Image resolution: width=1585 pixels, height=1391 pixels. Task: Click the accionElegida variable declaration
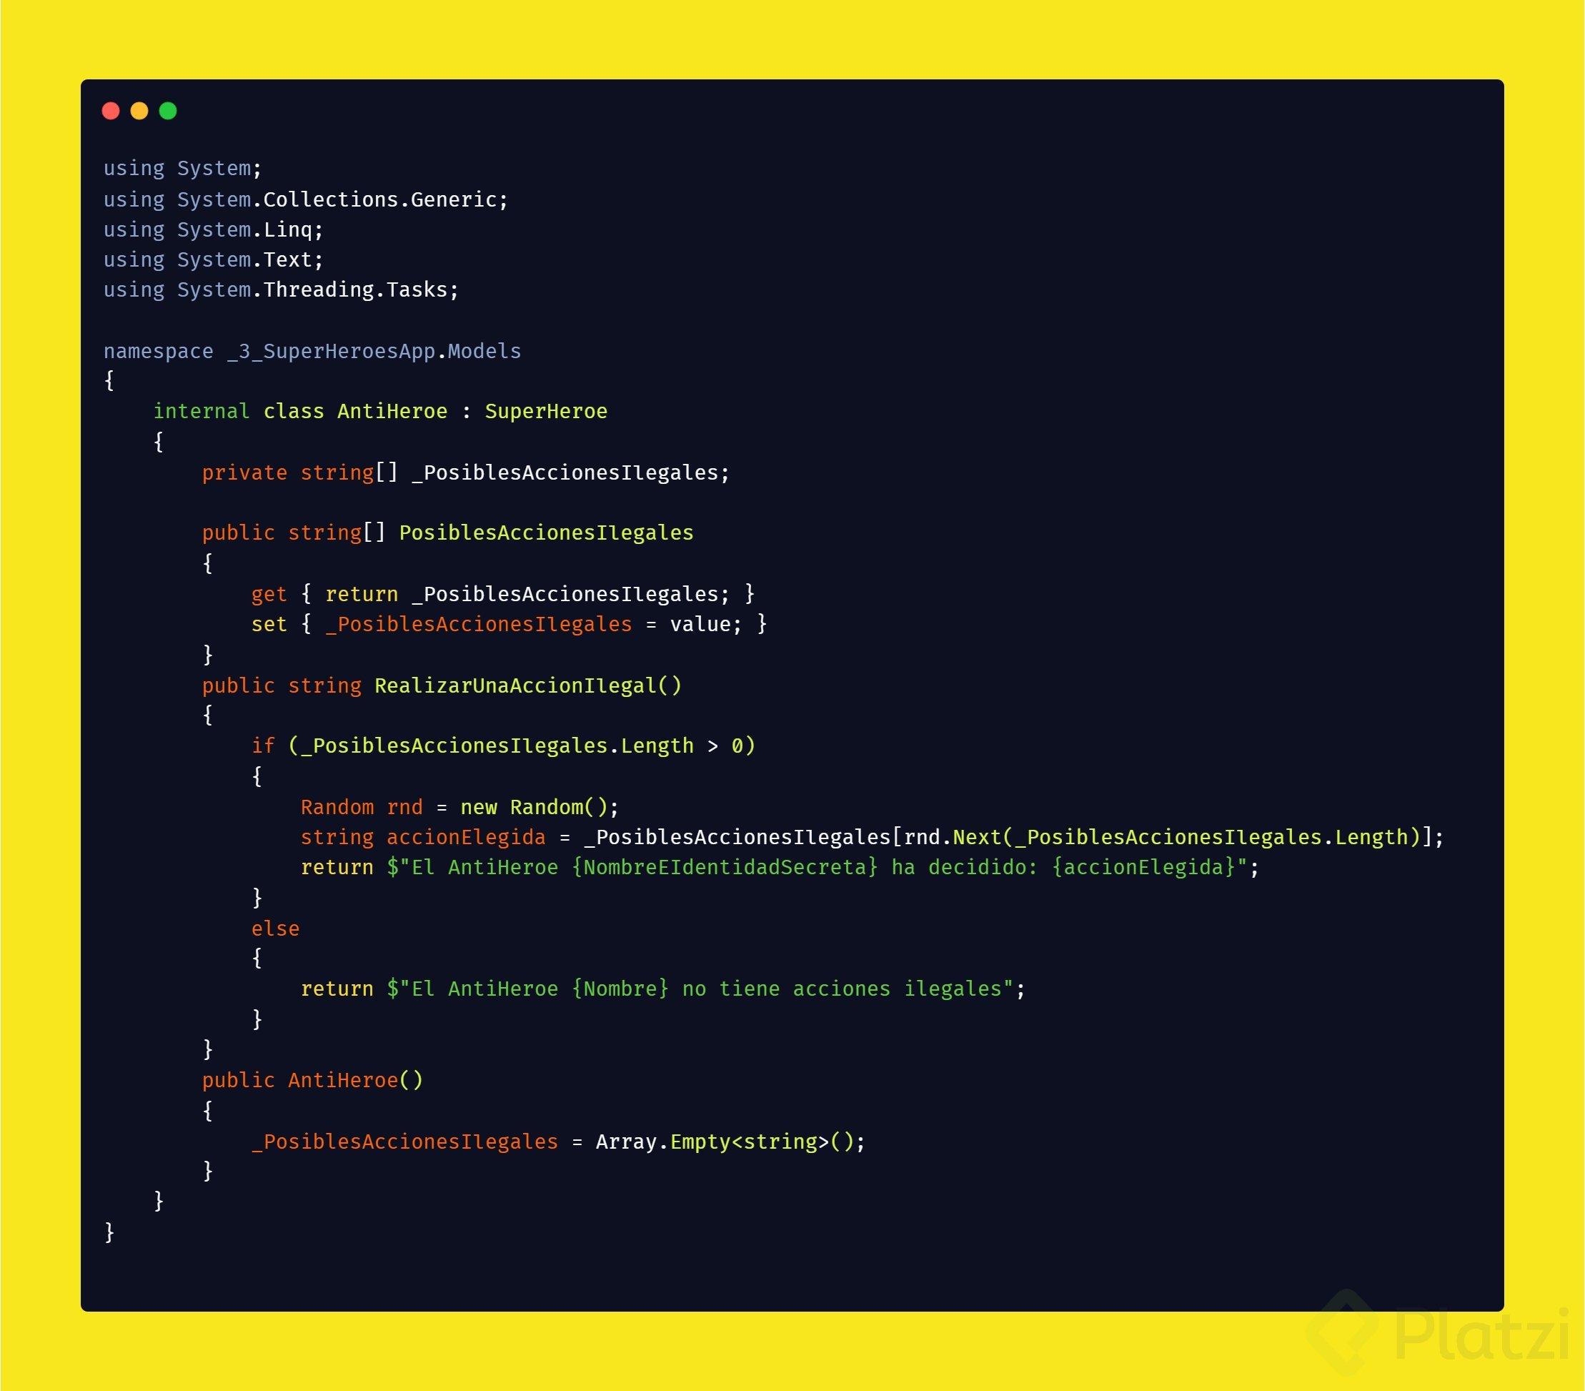pyautogui.click(x=465, y=838)
